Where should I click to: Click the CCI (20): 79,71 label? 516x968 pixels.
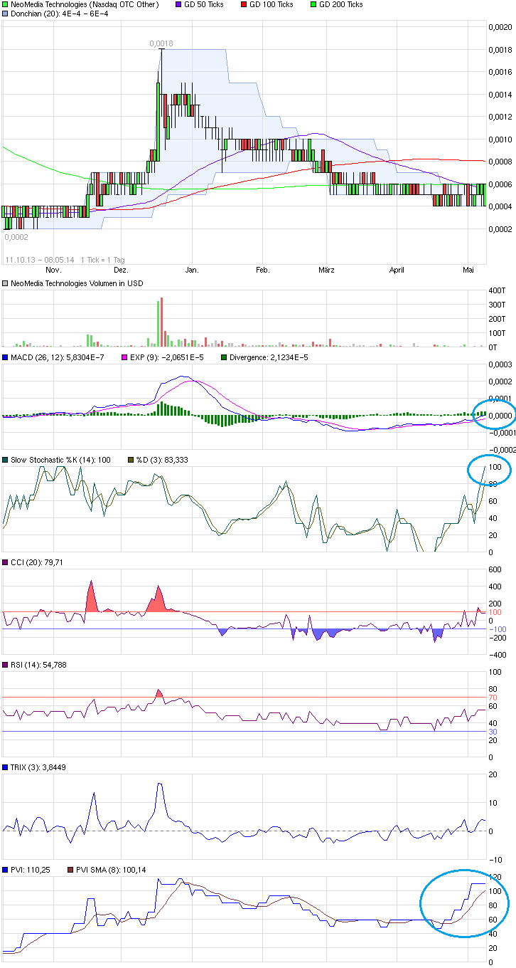[x=37, y=562]
